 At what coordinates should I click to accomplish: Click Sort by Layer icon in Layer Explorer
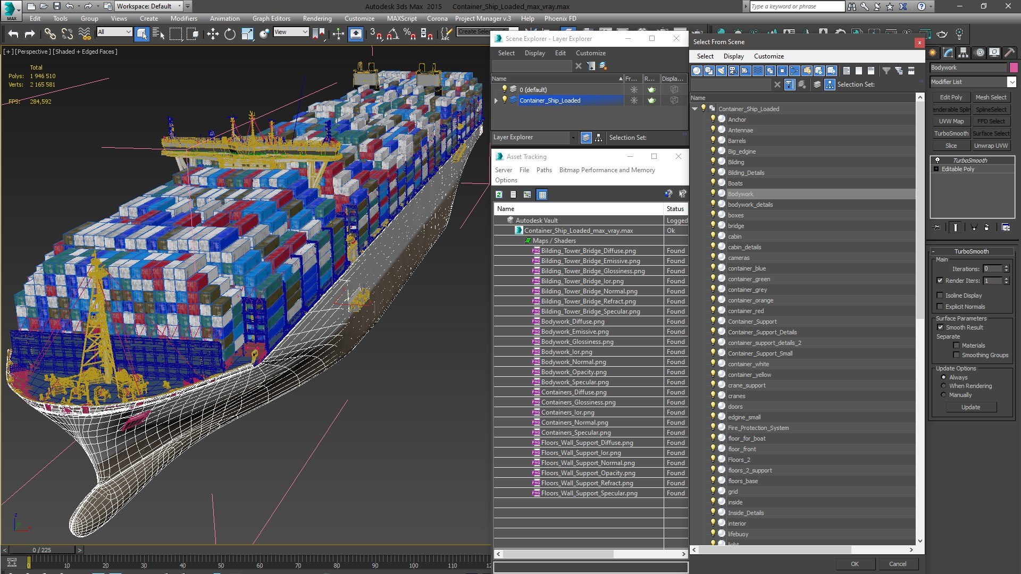pos(585,138)
